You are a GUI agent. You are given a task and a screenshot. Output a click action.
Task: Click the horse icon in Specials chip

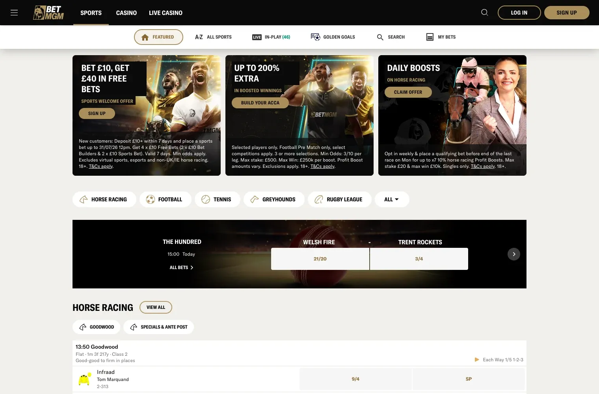(x=134, y=327)
